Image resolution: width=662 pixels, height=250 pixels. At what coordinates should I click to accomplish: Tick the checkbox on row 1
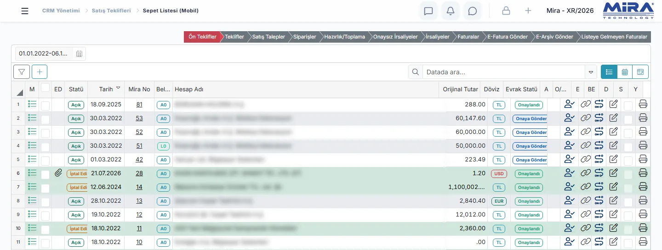[x=45, y=106]
